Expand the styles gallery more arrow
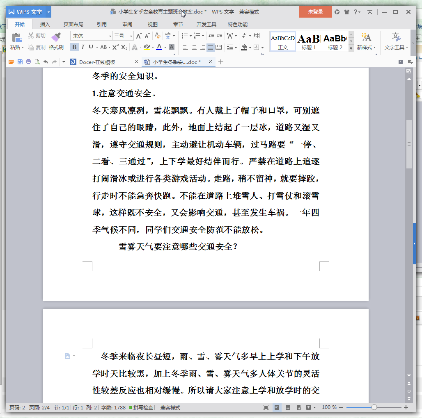 [x=351, y=48]
